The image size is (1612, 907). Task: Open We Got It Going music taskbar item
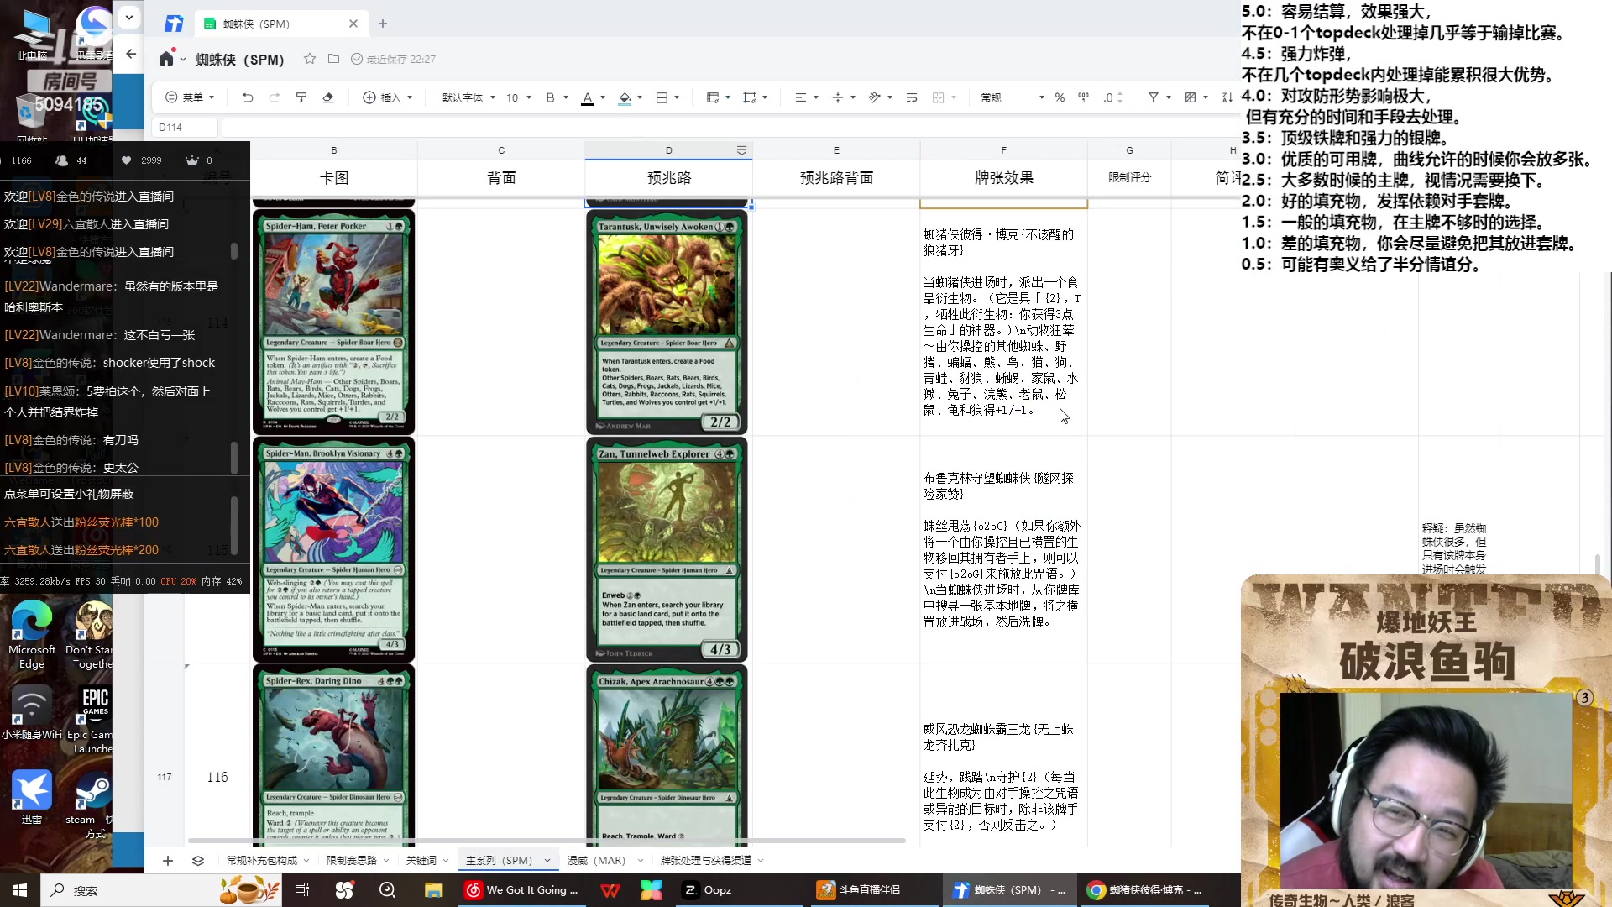522,890
